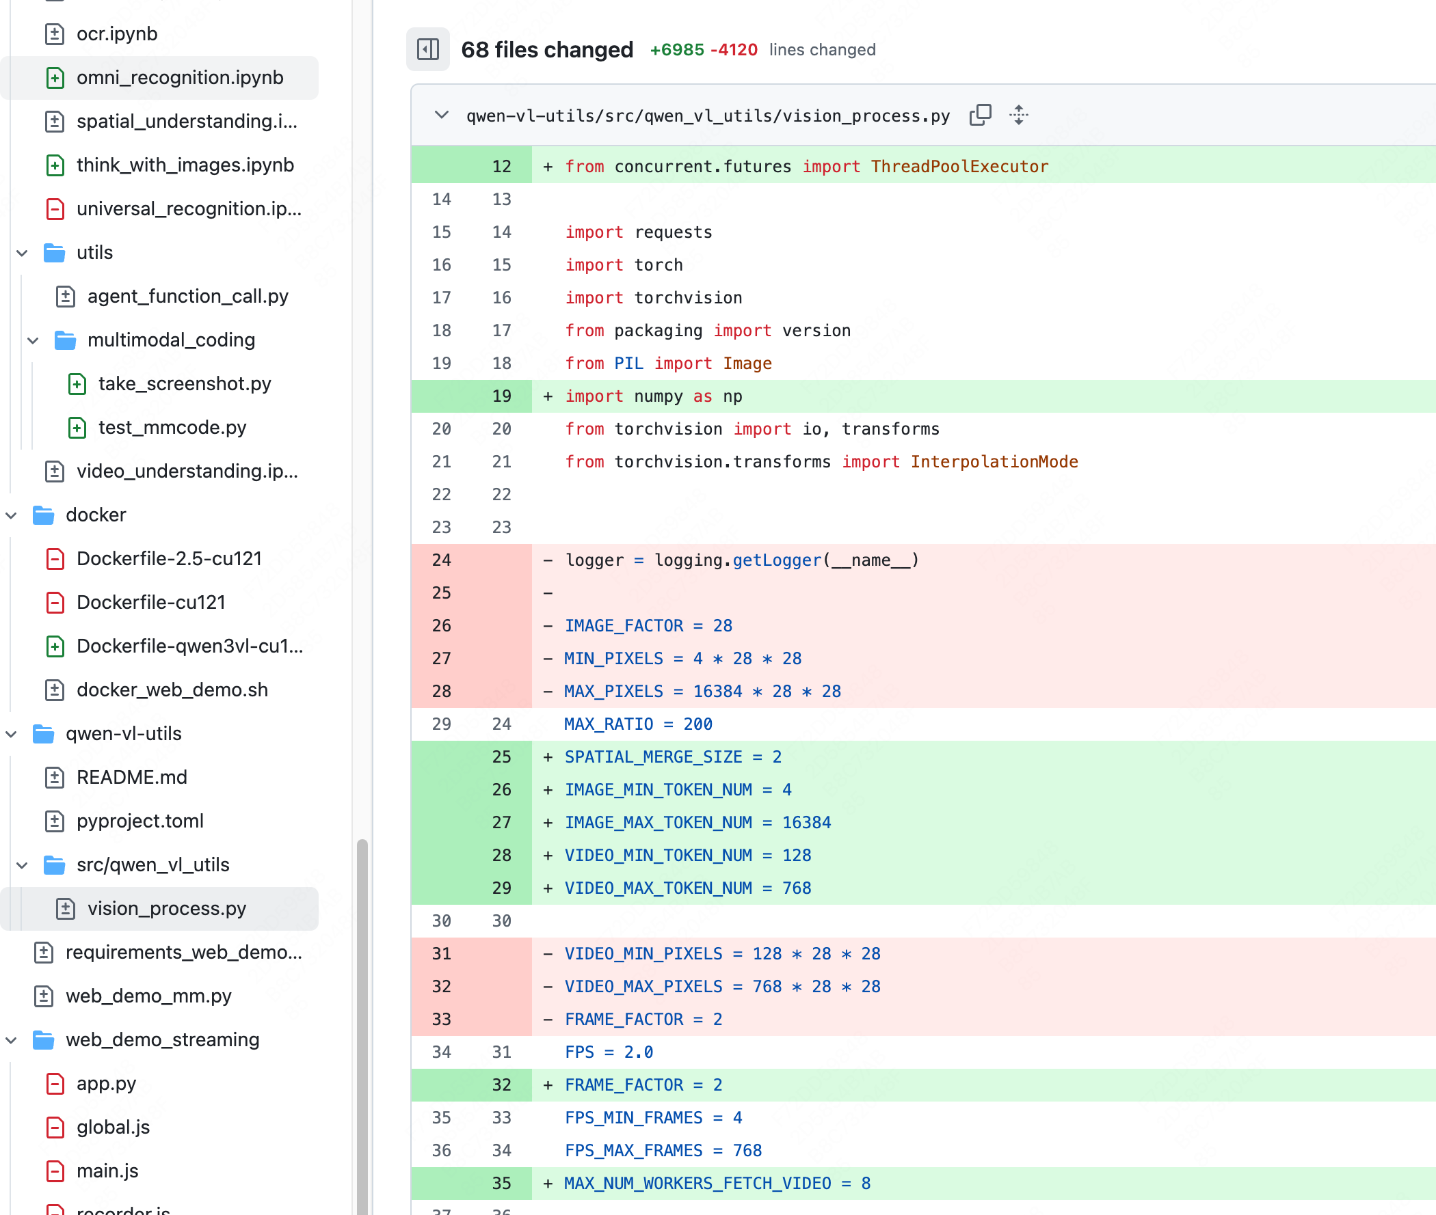Click the modified-file icon beside pyproject.toml
The width and height of the screenshot is (1436, 1215).
[x=55, y=821]
